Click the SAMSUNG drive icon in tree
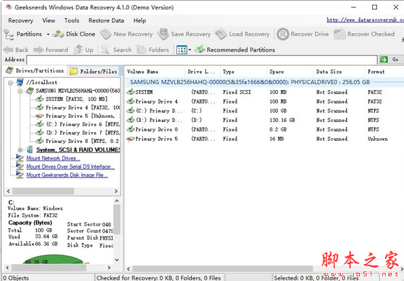 (x=30, y=91)
